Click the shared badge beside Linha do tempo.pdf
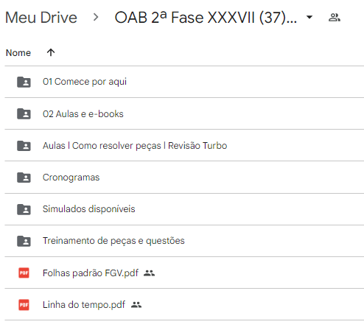364x330 pixels. tap(136, 305)
